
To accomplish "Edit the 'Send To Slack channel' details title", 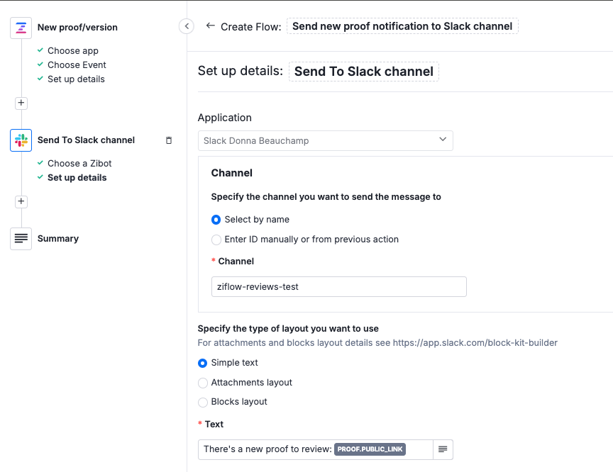I will pos(363,71).
